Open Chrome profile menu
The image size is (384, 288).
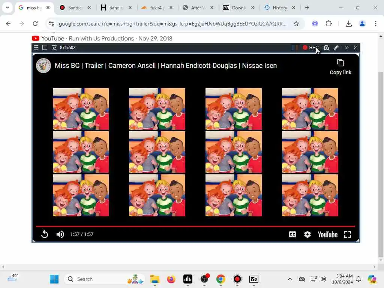362,24
